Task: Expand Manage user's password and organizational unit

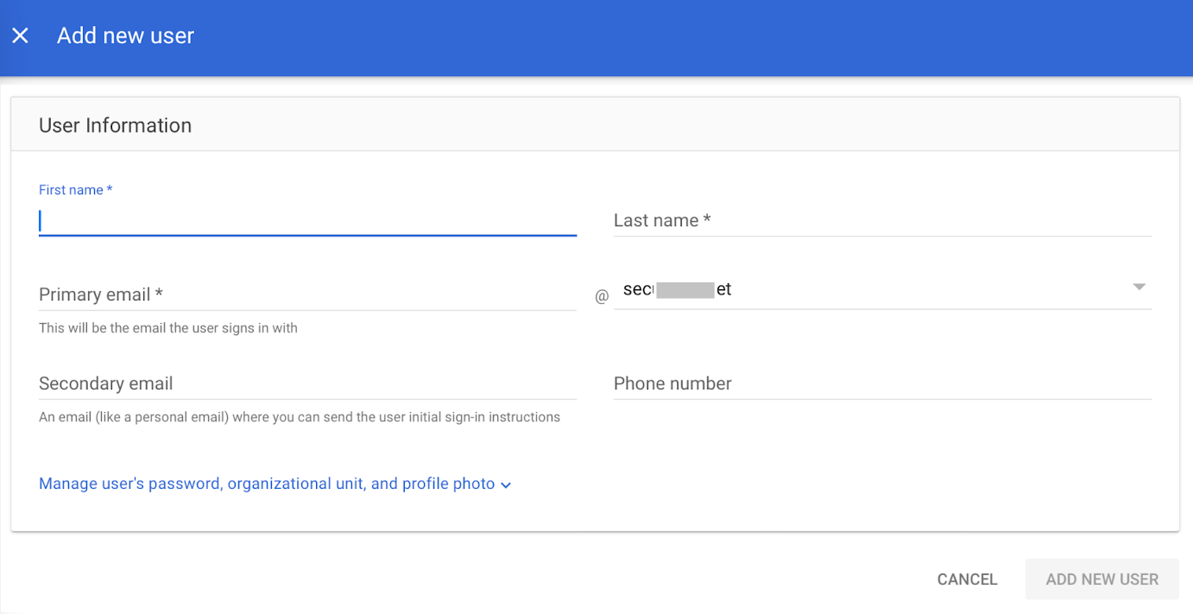Action: pos(267,484)
